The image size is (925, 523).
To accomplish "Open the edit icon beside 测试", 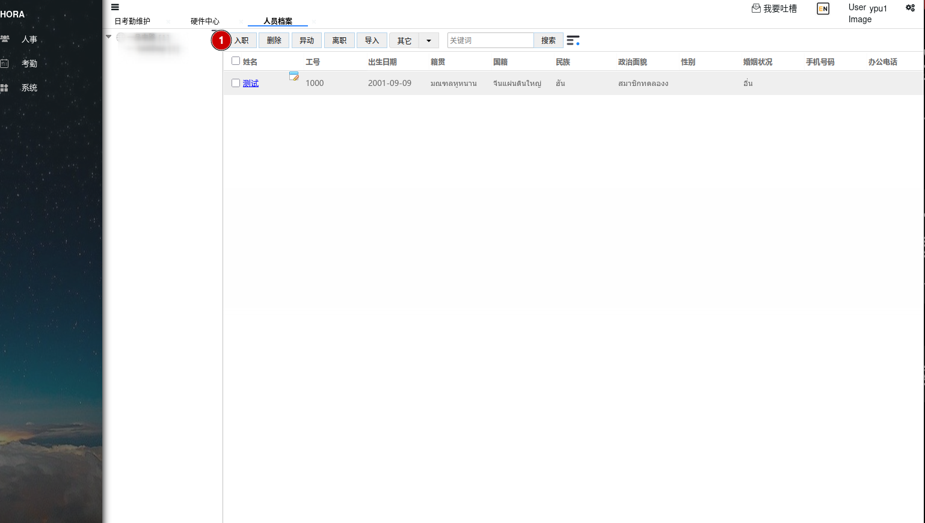I will (x=294, y=76).
